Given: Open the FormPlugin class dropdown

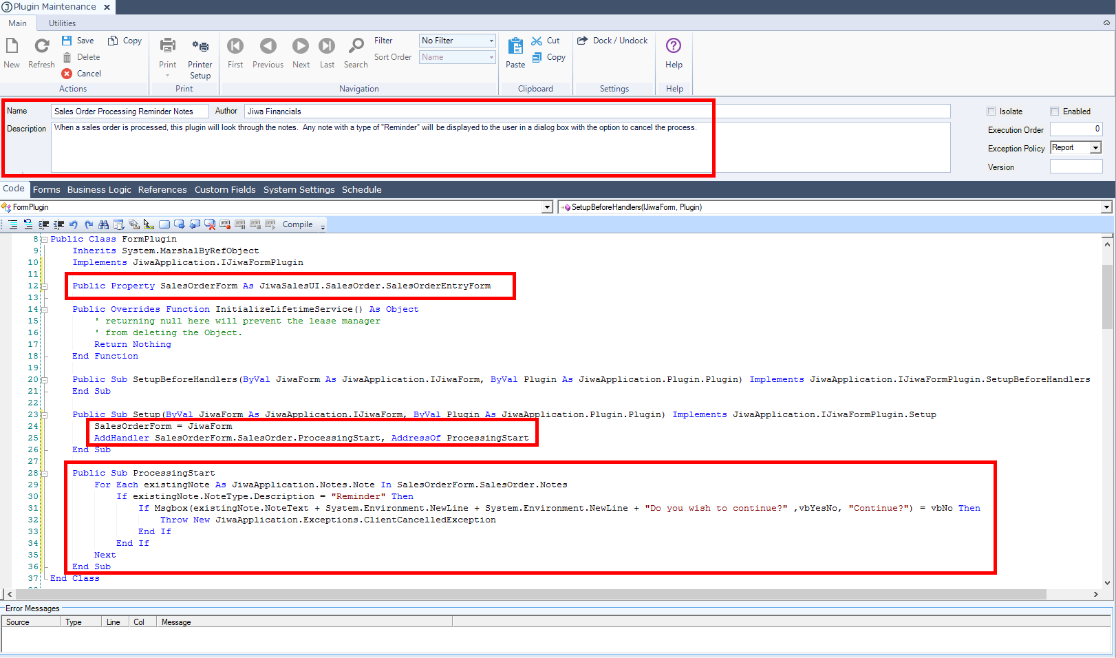Looking at the screenshot, I should 547,207.
